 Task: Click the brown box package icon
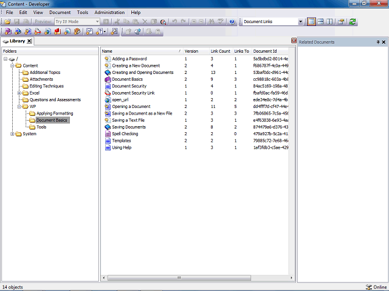(77, 32)
